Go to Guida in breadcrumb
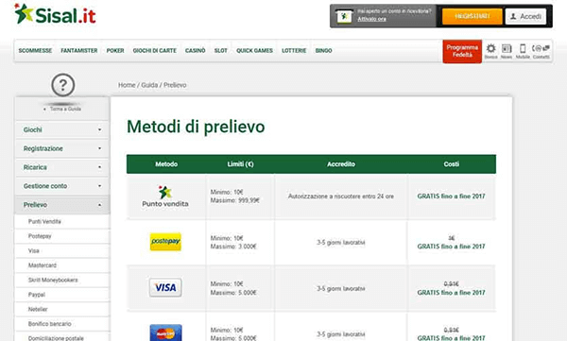The height and width of the screenshot is (341, 567). point(149,85)
